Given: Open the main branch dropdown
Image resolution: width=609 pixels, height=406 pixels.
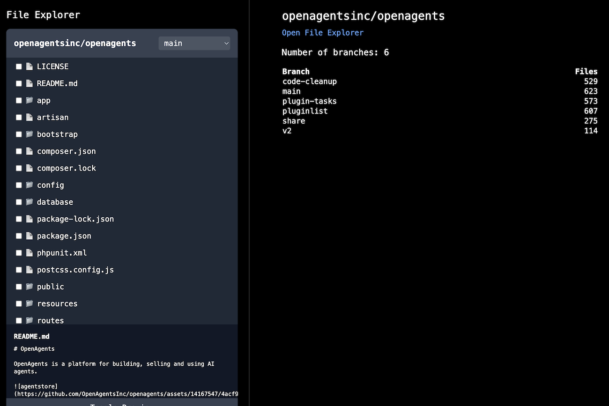Looking at the screenshot, I should click(x=194, y=43).
